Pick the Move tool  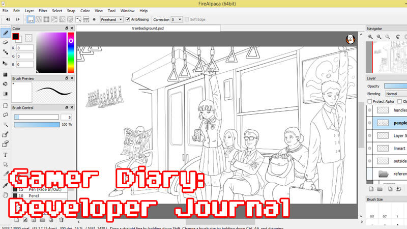pyautogui.click(x=5, y=63)
